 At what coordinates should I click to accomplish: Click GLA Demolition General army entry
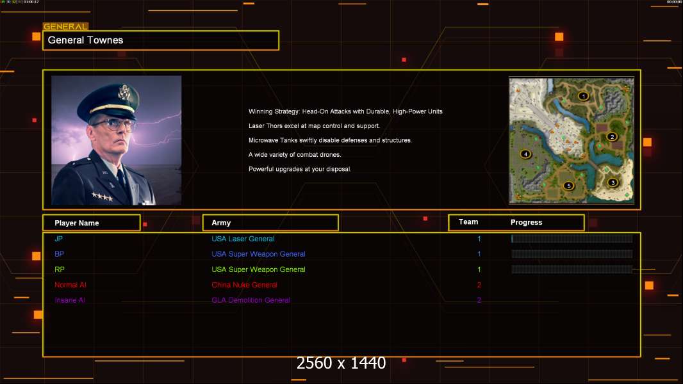click(251, 300)
